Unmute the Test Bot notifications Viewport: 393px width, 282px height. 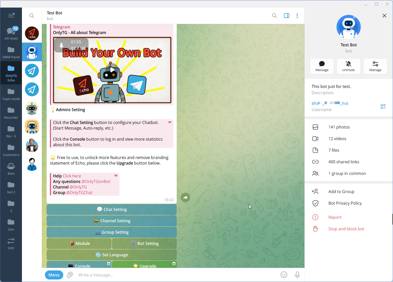click(349, 66)
